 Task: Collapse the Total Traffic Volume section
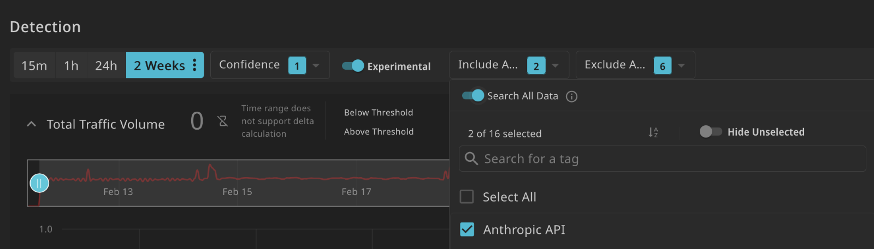pos(32,124)
